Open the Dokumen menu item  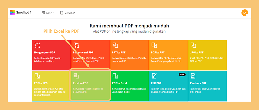pos(68,13)
